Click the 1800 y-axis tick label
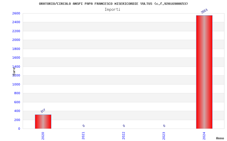The width and height of the screenshot is (227, 141). tap(16, 49)
